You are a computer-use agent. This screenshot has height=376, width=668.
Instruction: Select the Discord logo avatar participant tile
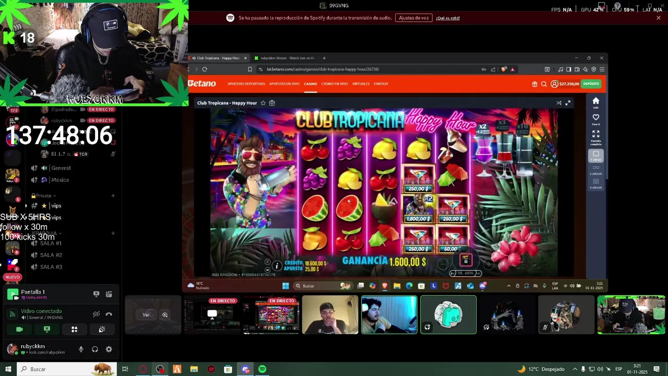click(448, 315)
